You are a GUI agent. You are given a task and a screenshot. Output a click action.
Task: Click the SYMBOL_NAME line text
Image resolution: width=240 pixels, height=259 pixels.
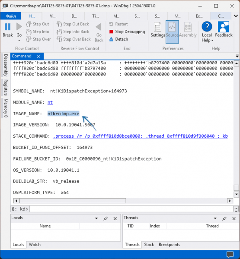pos(70,91)
